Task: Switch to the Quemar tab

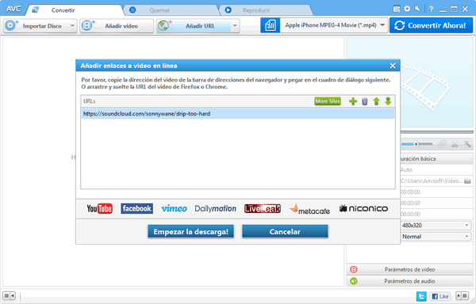Action: pos(159,10)
